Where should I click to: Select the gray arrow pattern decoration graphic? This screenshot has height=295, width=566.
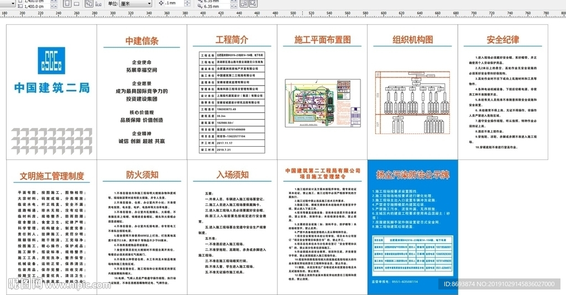tap(51, 141)
